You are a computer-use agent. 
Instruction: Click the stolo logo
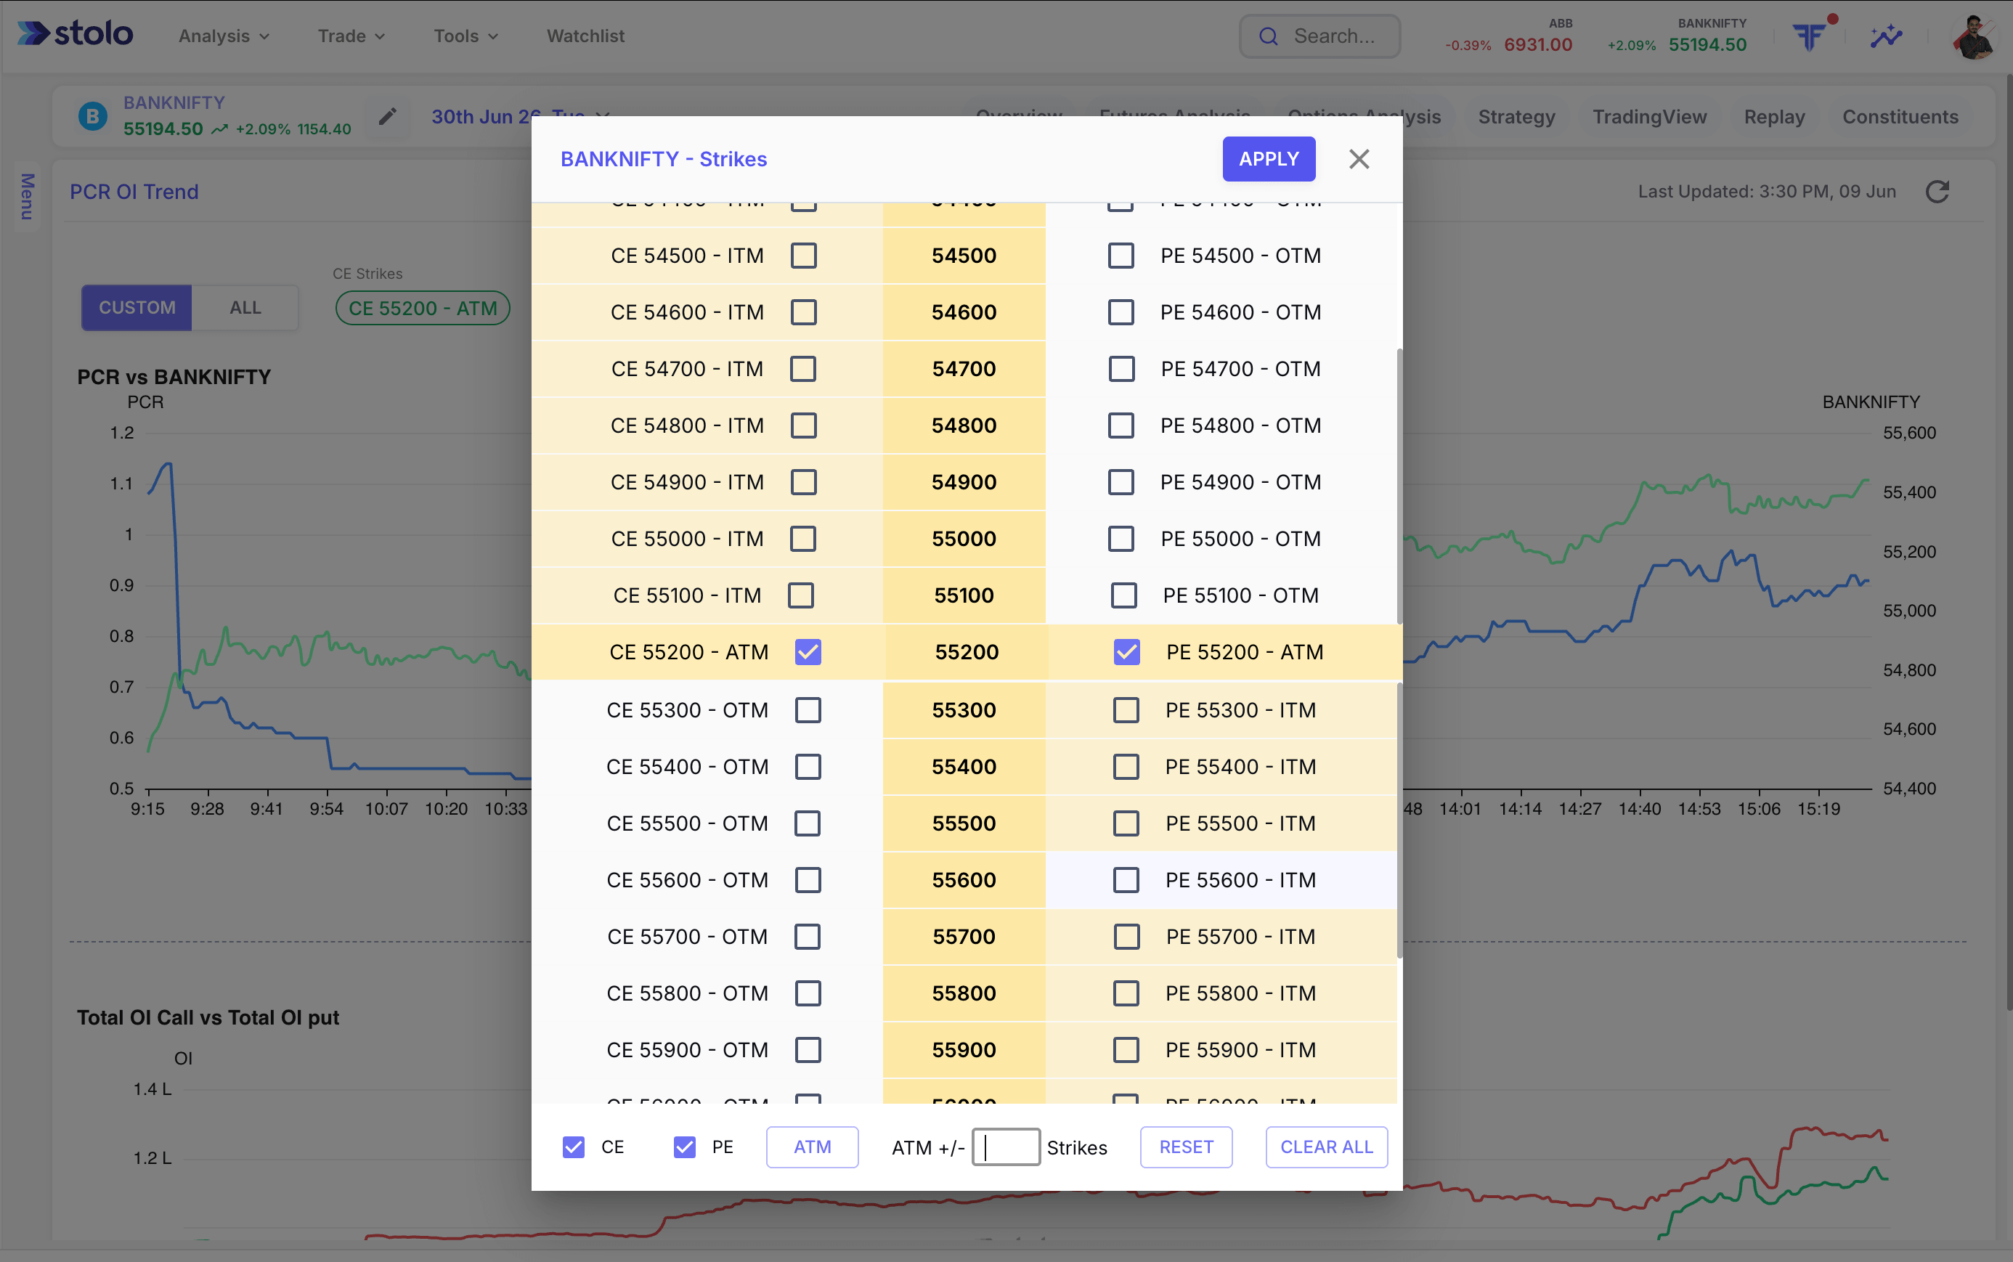coord(75,33)
